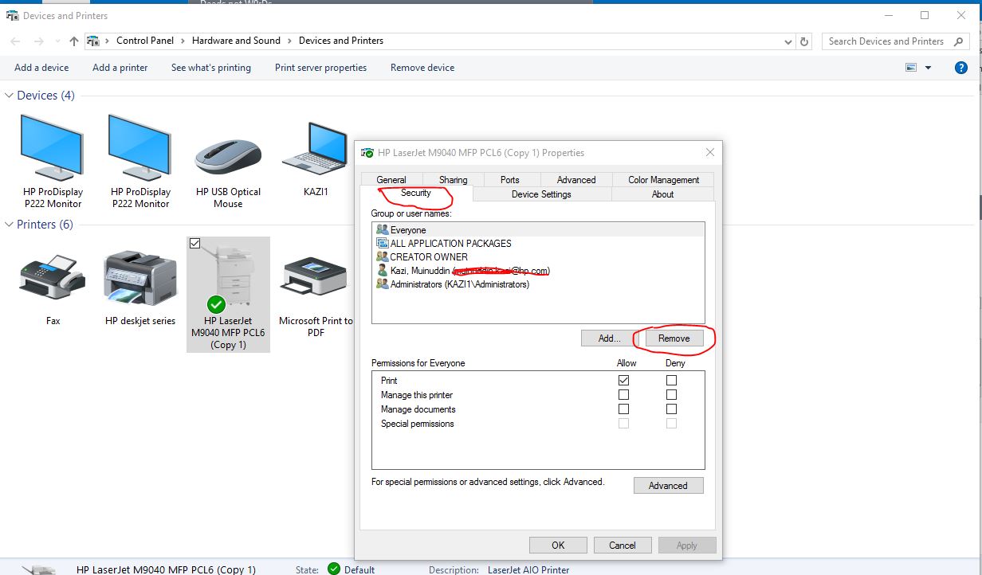Open the Ports tab

pyautogui.click(x=510, y=179)
